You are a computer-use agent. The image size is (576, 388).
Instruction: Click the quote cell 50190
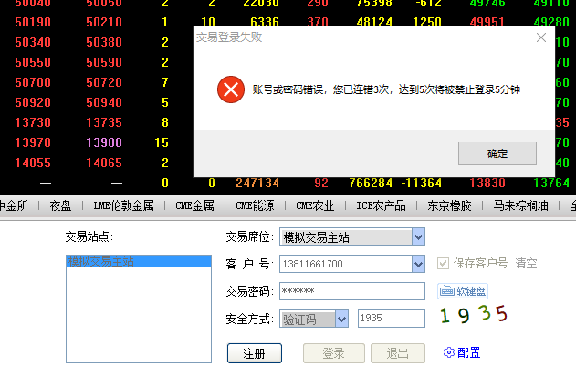[33, 22]
